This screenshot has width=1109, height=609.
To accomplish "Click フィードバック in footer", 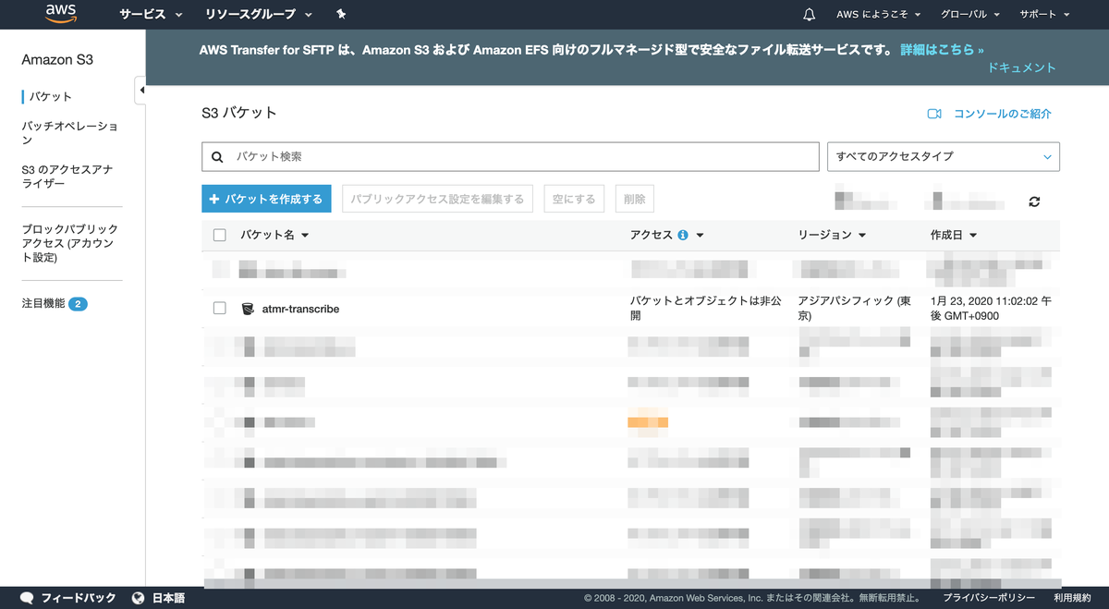I will 79,598.
